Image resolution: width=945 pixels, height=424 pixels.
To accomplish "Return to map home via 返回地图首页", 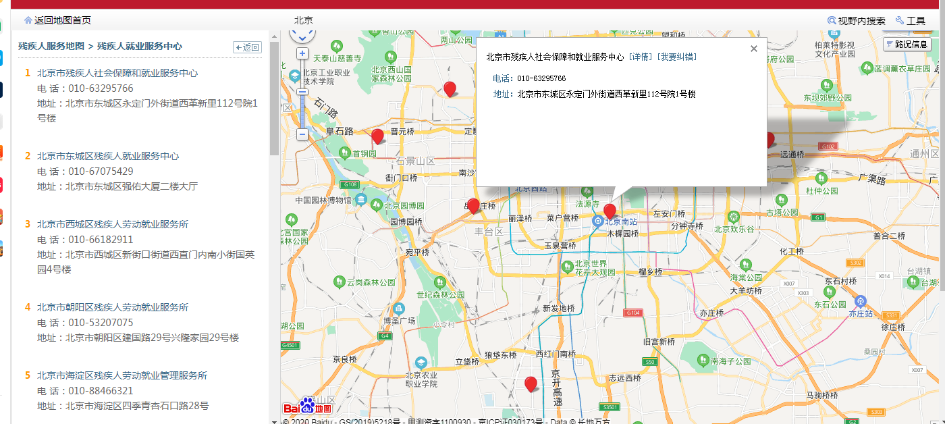I will tap(57, 21).
